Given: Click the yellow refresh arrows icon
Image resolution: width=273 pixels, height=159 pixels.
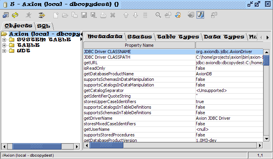Looking at the screenshot, I should (x=15, y=15).
